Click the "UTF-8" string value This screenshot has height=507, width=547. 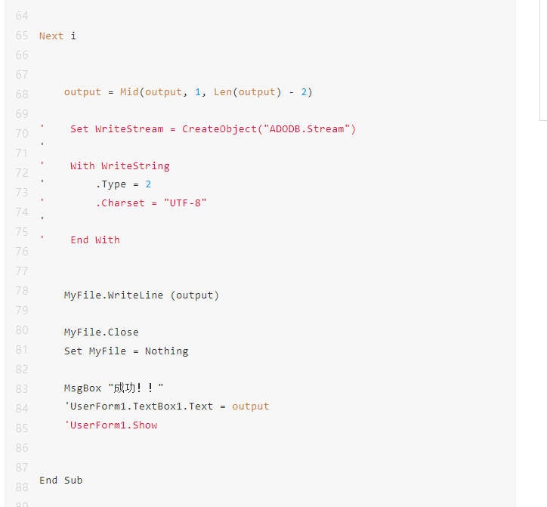[185, 203]
